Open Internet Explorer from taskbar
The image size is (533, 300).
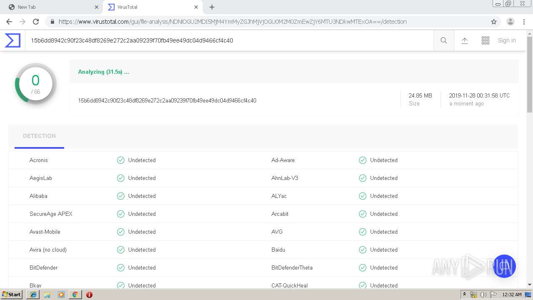tap(33, 295)
